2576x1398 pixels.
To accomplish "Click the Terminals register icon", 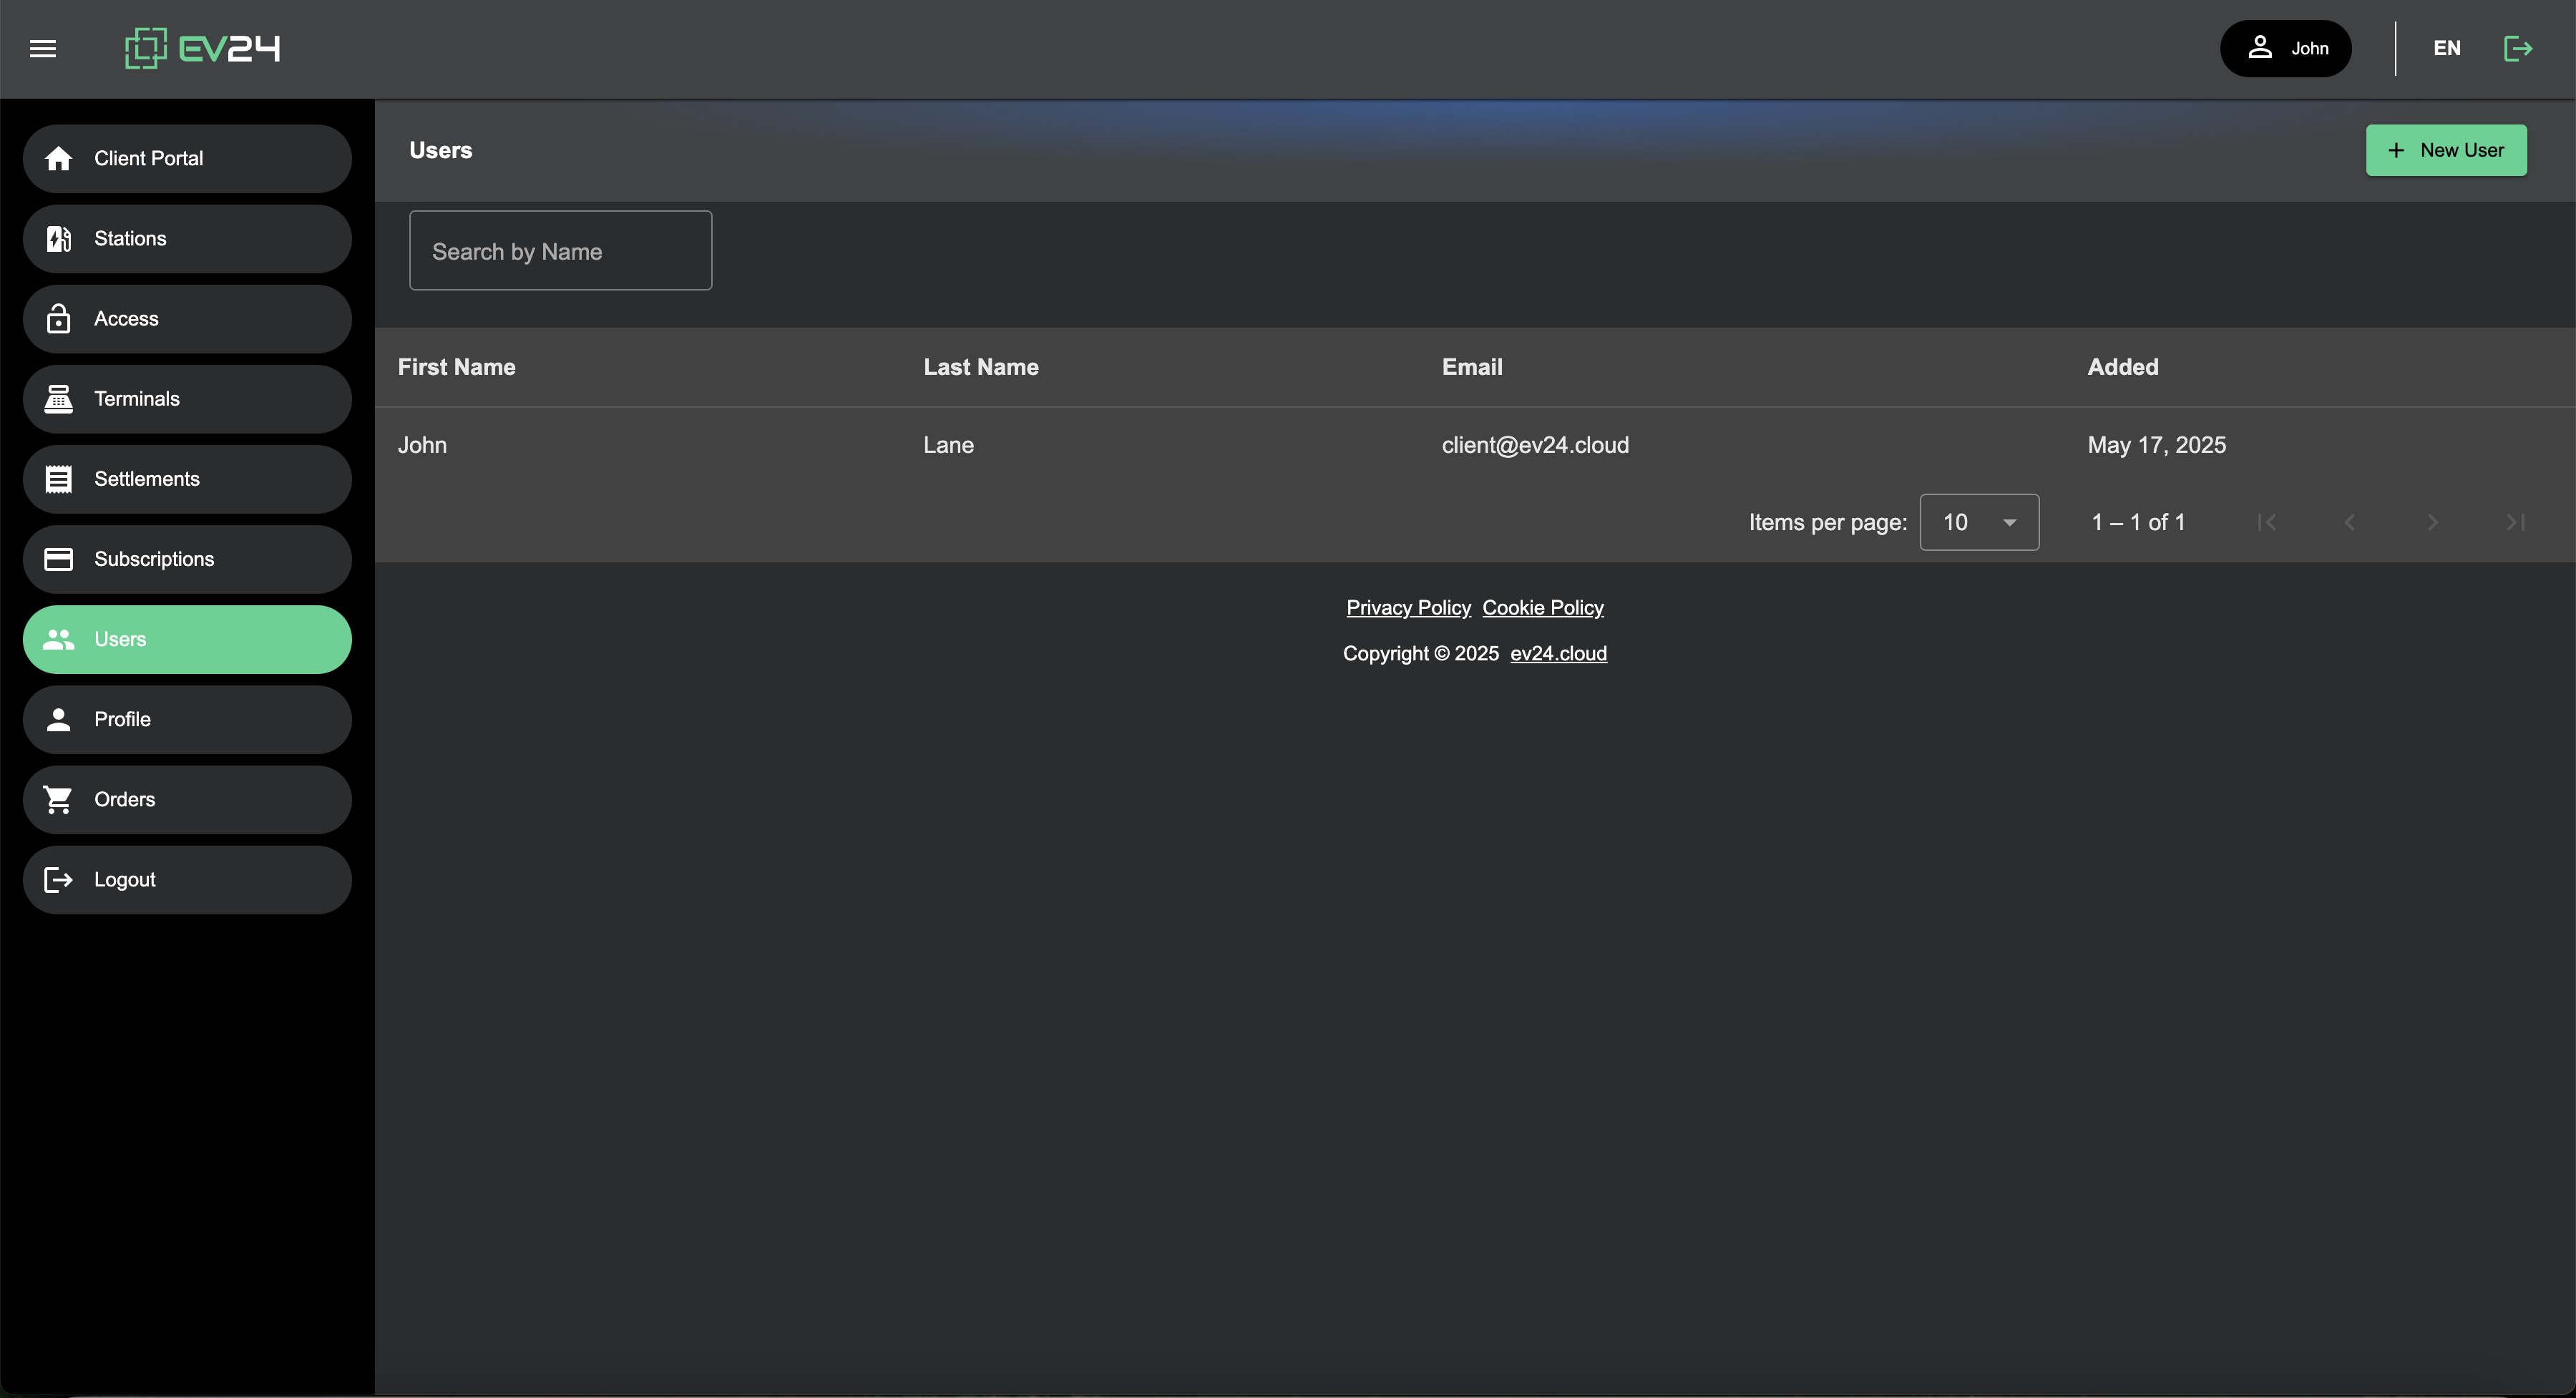I will [59, 399].
